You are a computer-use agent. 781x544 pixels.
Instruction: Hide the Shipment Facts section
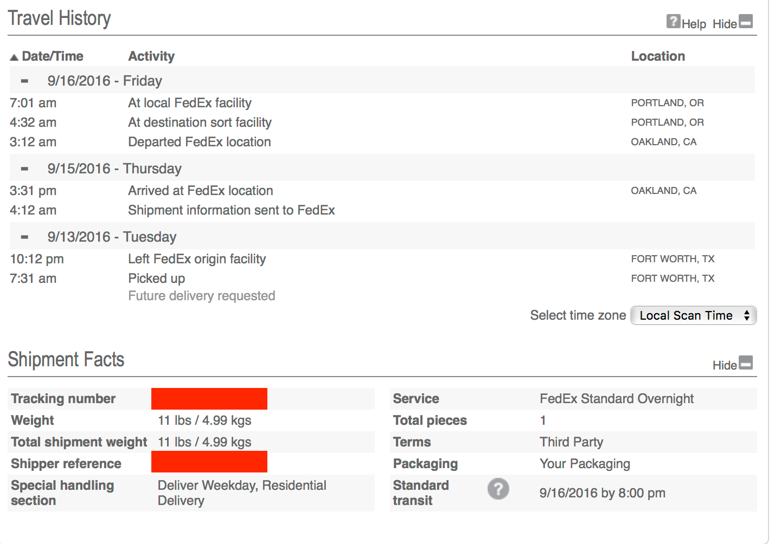(x=725, y=365)
